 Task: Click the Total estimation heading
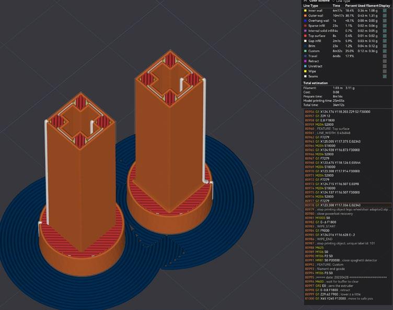[x=315, y=83]
